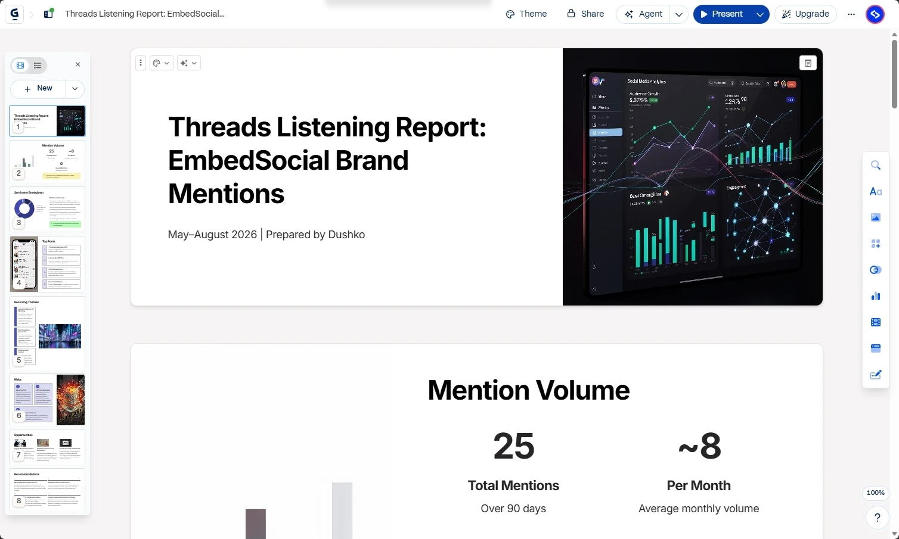Click the Per Month label
899x539 pixels.
(x=699, y=485)
